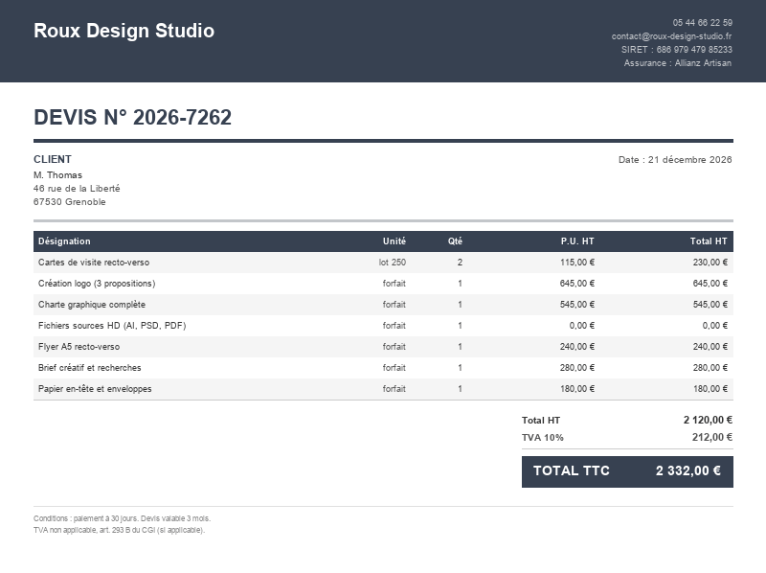766x573 pixels.
Task: Click Création logo (3 propositions)
Action: pos(97,284)
